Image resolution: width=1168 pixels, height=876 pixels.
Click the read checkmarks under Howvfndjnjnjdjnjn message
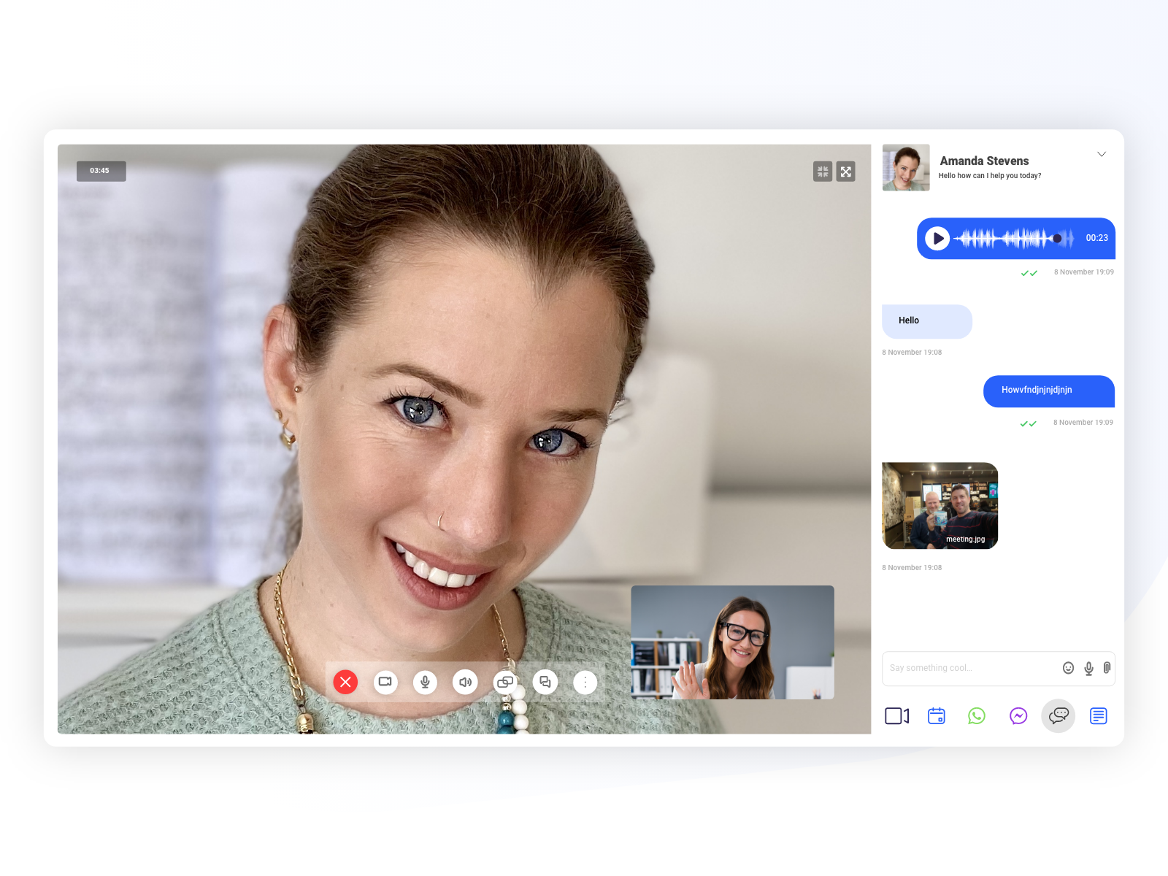(x=1029, y=423)
